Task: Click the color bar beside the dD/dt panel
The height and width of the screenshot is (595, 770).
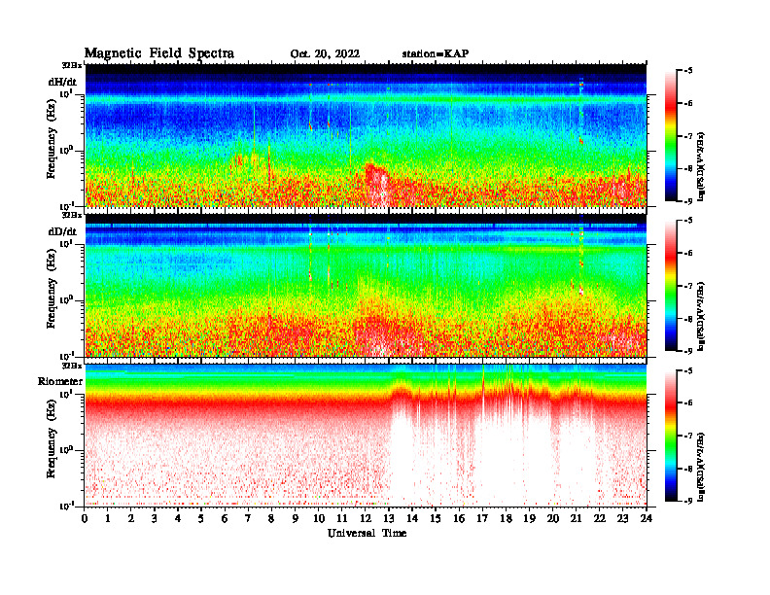Action: click(x=671, y=286)
